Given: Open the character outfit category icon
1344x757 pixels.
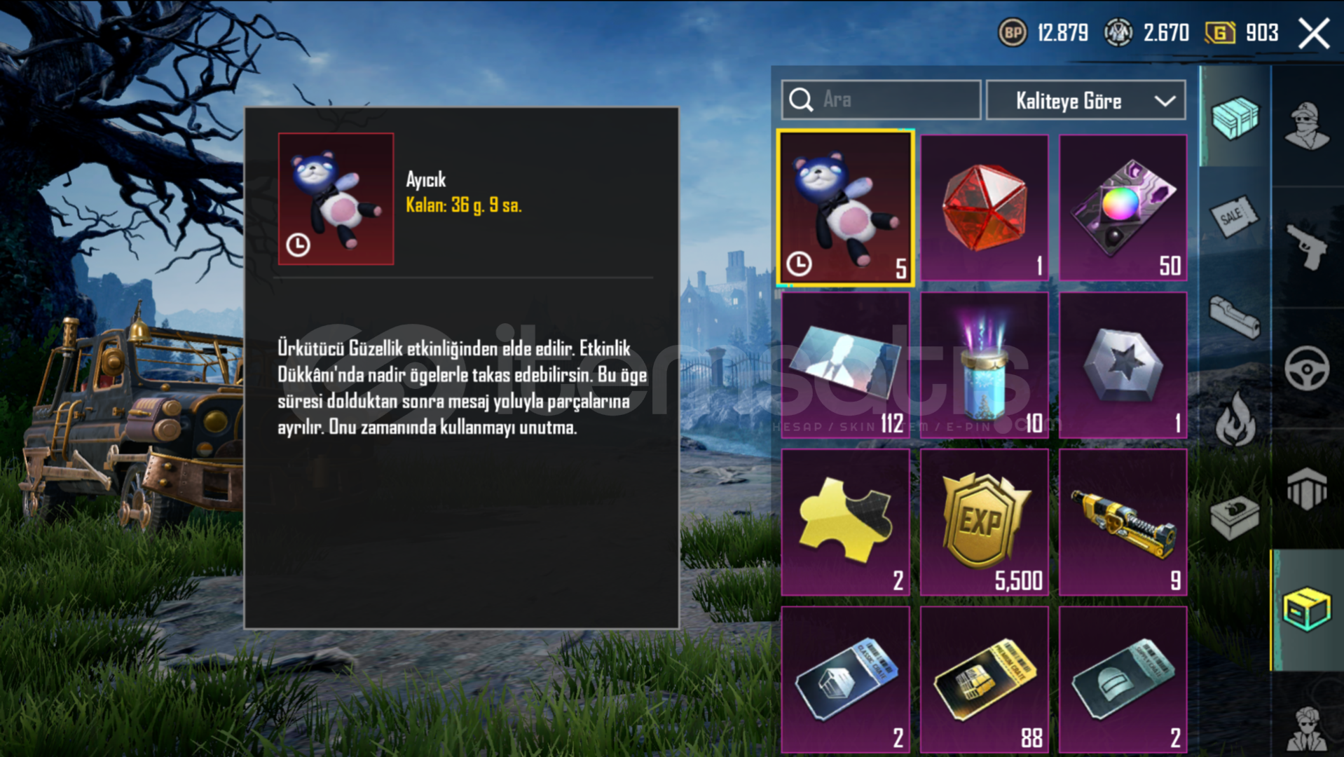Looking at the screenshot, I should (1307, 126).
